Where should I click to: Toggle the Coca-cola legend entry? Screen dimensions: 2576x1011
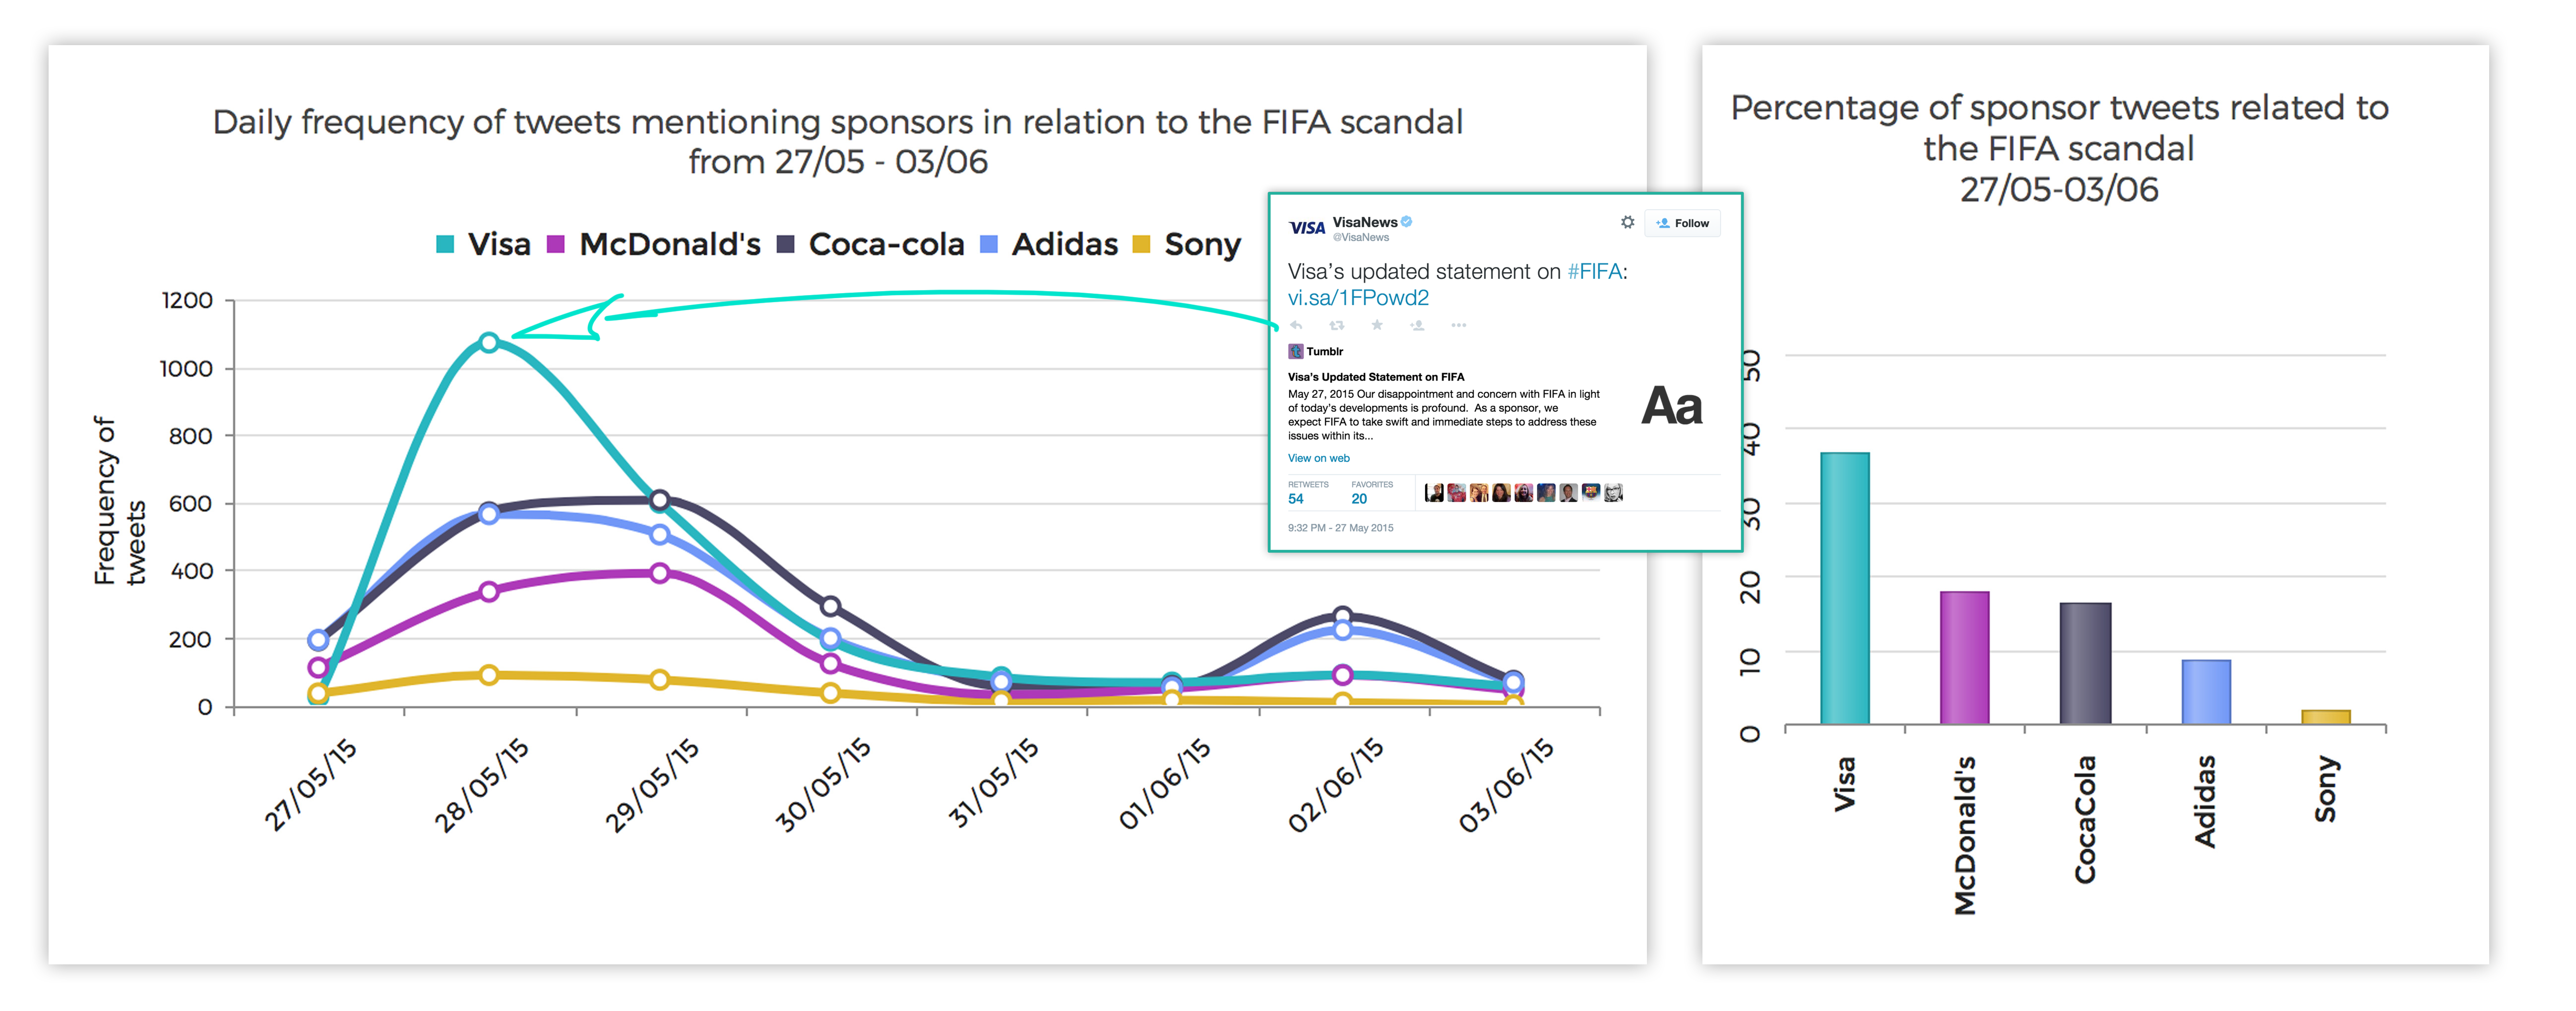[x=870, y=244]
